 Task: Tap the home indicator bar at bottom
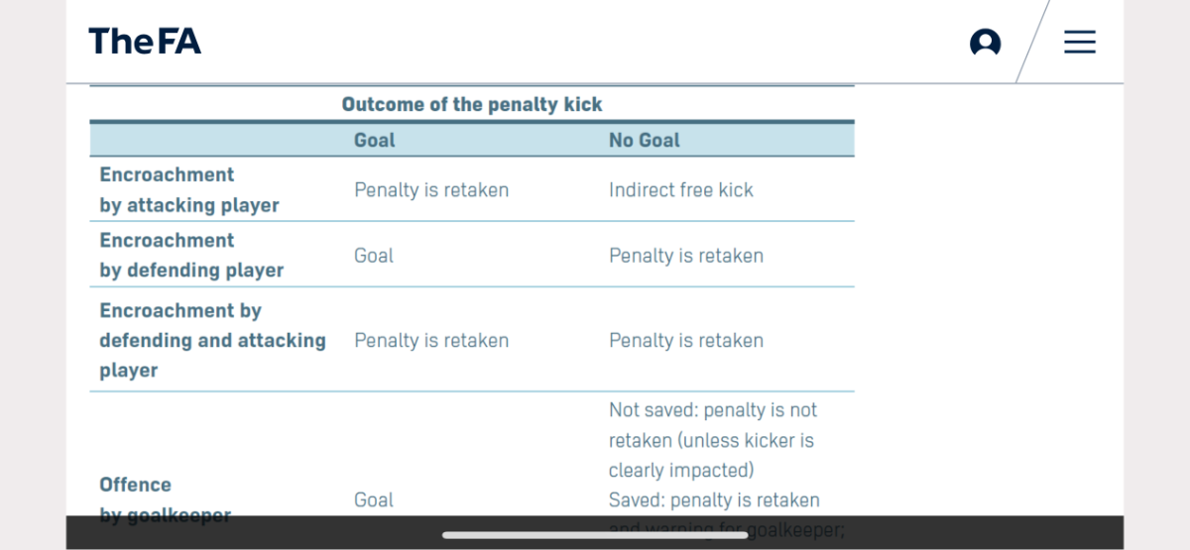pos(595,535)
